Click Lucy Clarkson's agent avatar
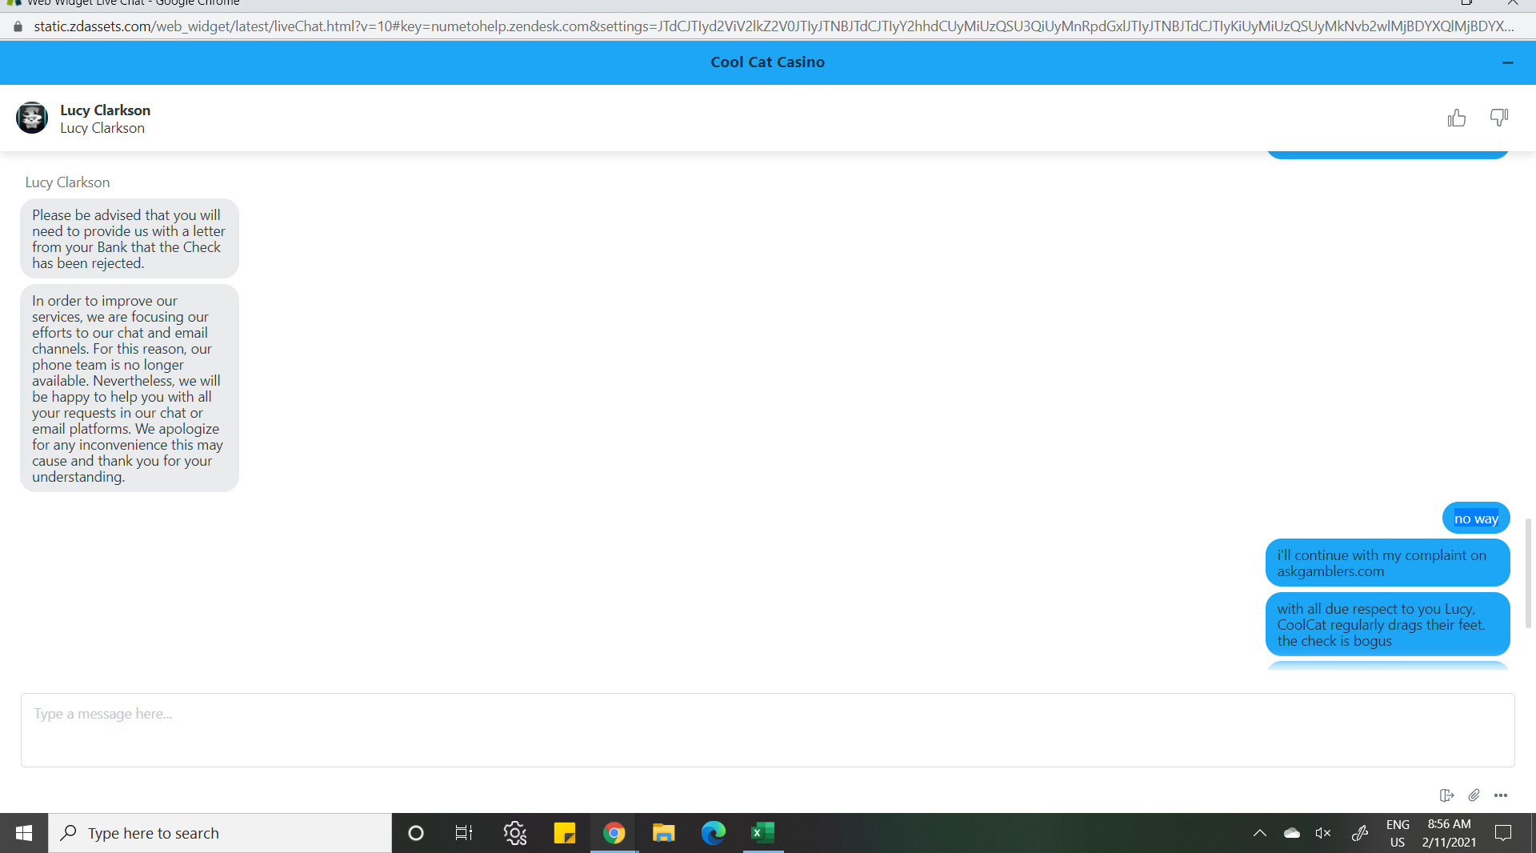 32,118
